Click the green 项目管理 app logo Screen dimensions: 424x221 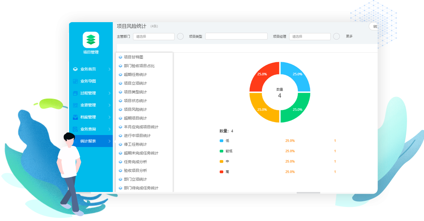click(x=91, y=39)
